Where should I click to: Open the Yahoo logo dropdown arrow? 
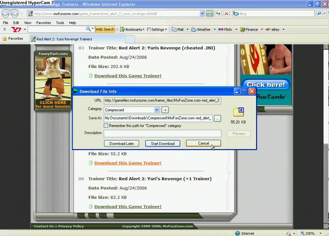(x=25, y=29)
